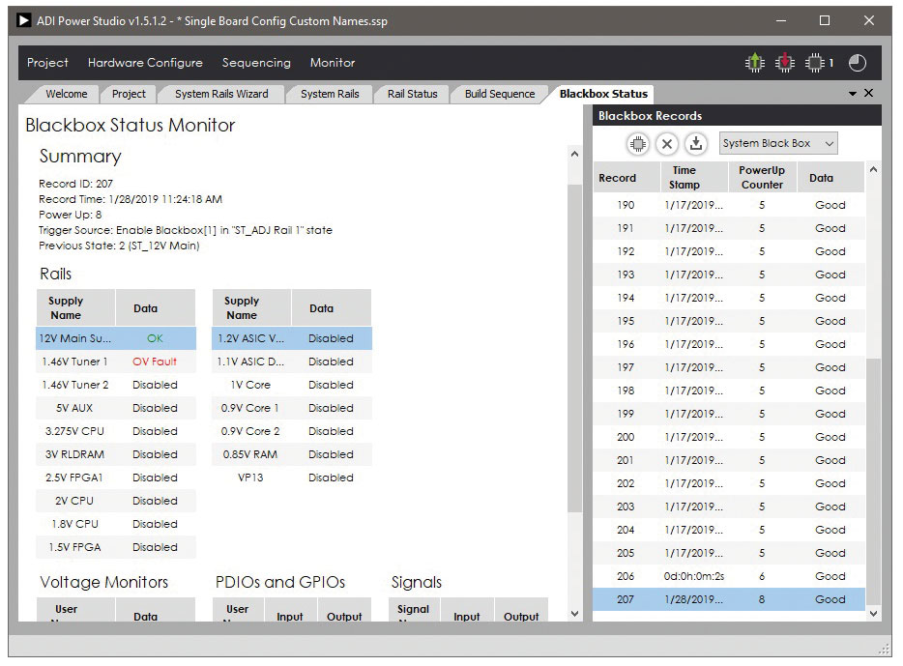The width and height of the screenshot is (903, 666).
Task: Click the read blackbox chip button
Action: [637, 144]
